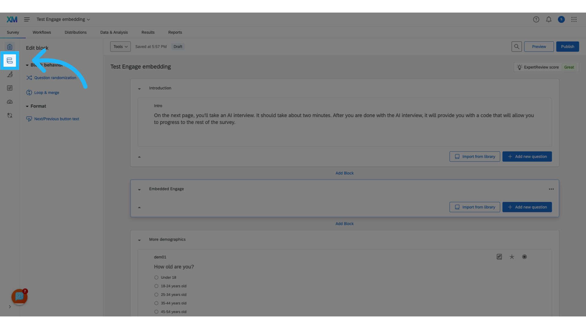Click the dem01 asterisk required icon

tap(512, 257)
